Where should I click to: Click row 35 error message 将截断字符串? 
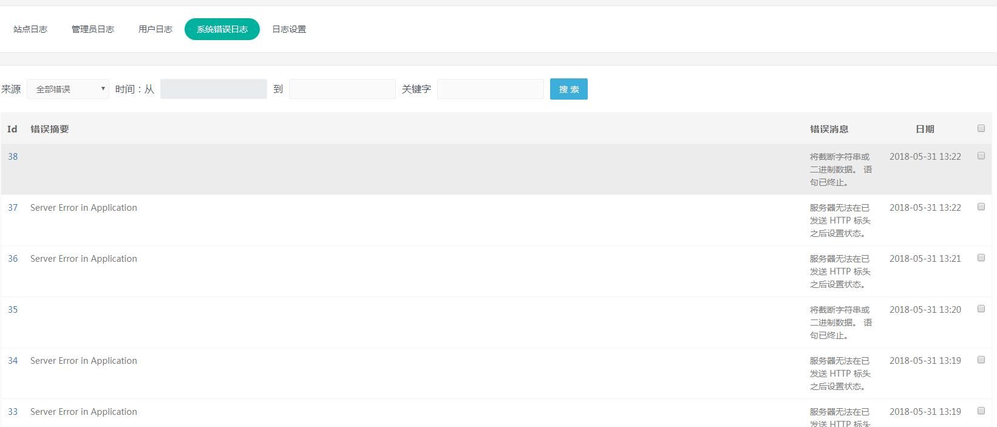841,323
